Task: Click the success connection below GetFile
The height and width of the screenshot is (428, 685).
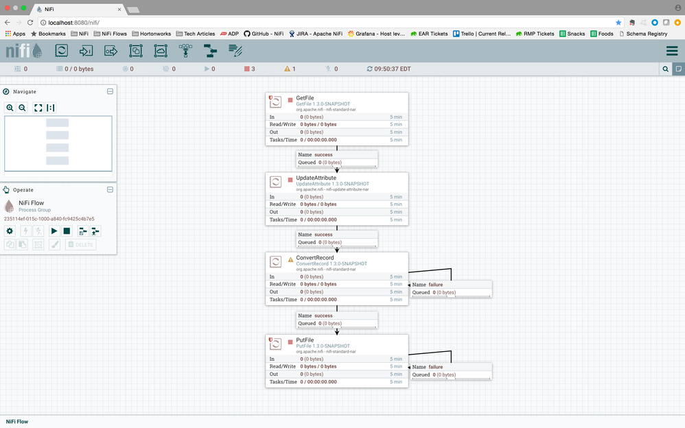Action: pos(337,158)
